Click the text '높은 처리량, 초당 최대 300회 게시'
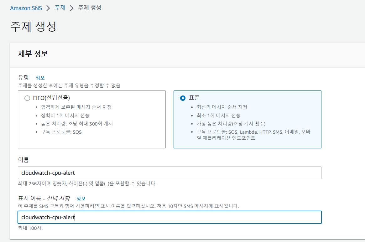Image resolution: width=365 pixels, height=242 pixels. click(x=77, y=124)
